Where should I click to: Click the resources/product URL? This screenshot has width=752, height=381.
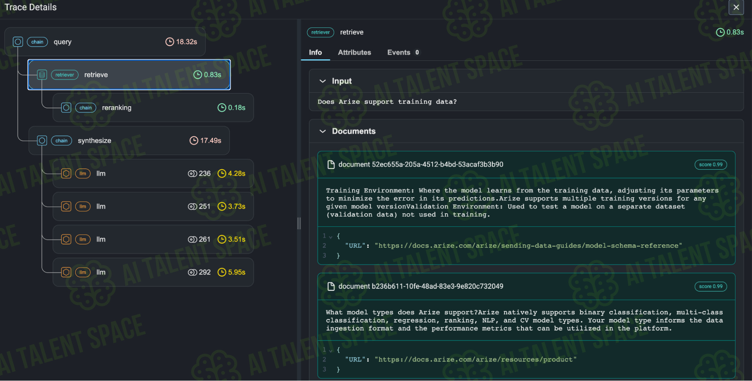pyautogui.click(x=476, y=360)
